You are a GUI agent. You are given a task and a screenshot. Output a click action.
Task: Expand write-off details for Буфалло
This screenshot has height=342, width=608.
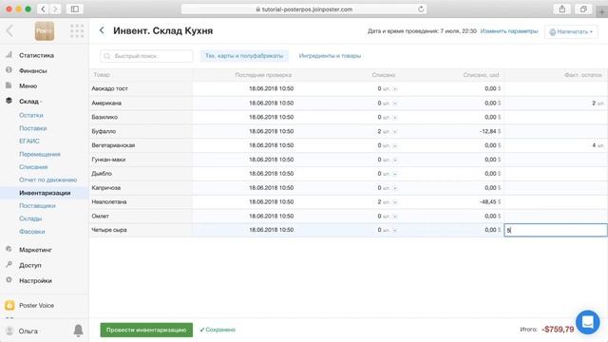pyautogui.click(x=395, y=131)
